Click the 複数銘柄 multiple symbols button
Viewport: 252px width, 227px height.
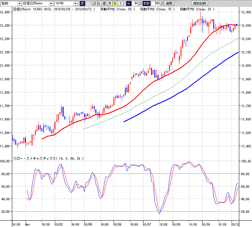200,3
